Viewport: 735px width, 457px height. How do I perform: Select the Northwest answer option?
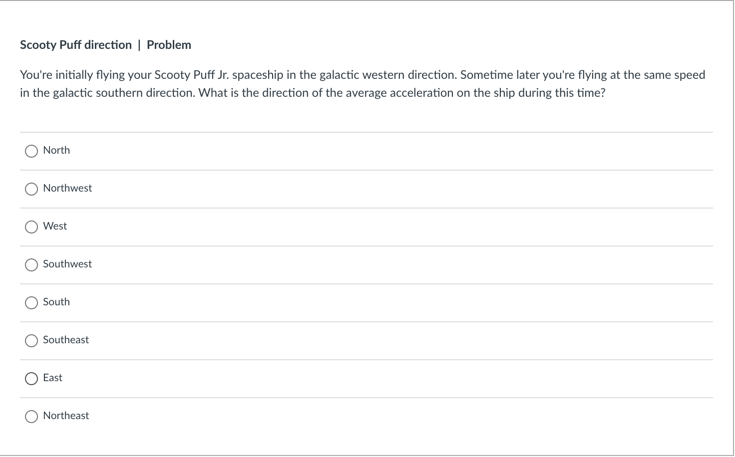[31, 189]
